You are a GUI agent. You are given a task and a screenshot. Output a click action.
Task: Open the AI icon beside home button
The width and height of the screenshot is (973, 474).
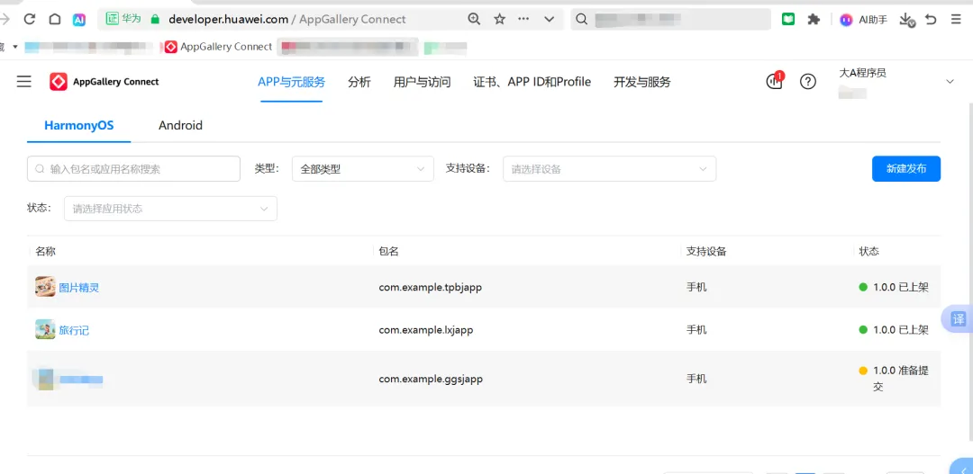click(78, 19)
